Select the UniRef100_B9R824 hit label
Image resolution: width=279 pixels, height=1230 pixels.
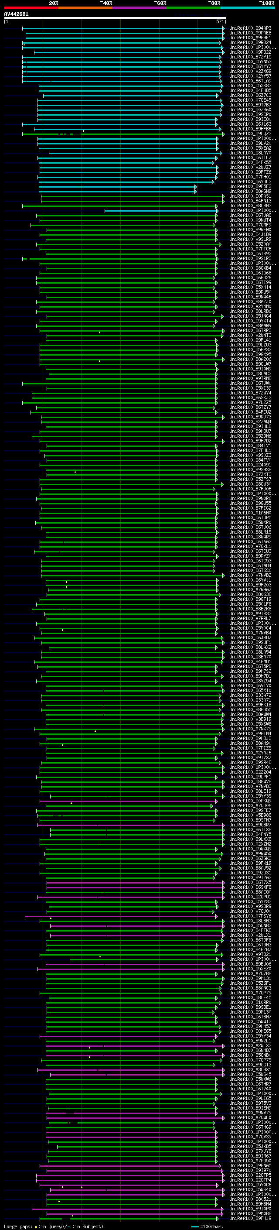click(250, 42)
